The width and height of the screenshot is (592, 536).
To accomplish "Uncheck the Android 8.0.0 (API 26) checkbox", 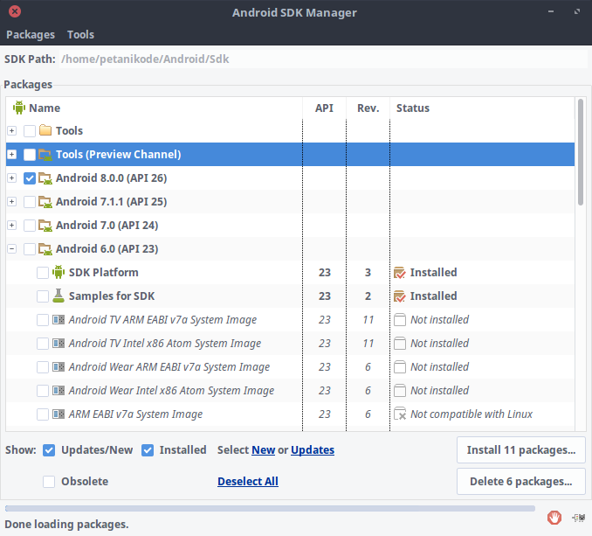I will [x=30, y=178].
